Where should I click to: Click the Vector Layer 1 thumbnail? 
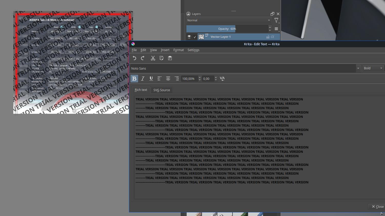pyautogui.click(x=201, y=37)
